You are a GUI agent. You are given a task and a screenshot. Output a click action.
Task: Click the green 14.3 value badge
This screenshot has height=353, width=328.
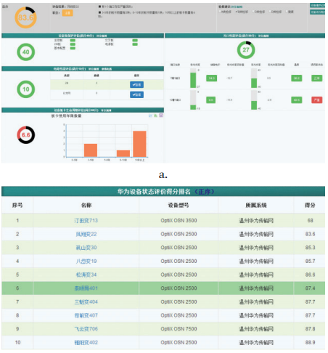(211, 78)
